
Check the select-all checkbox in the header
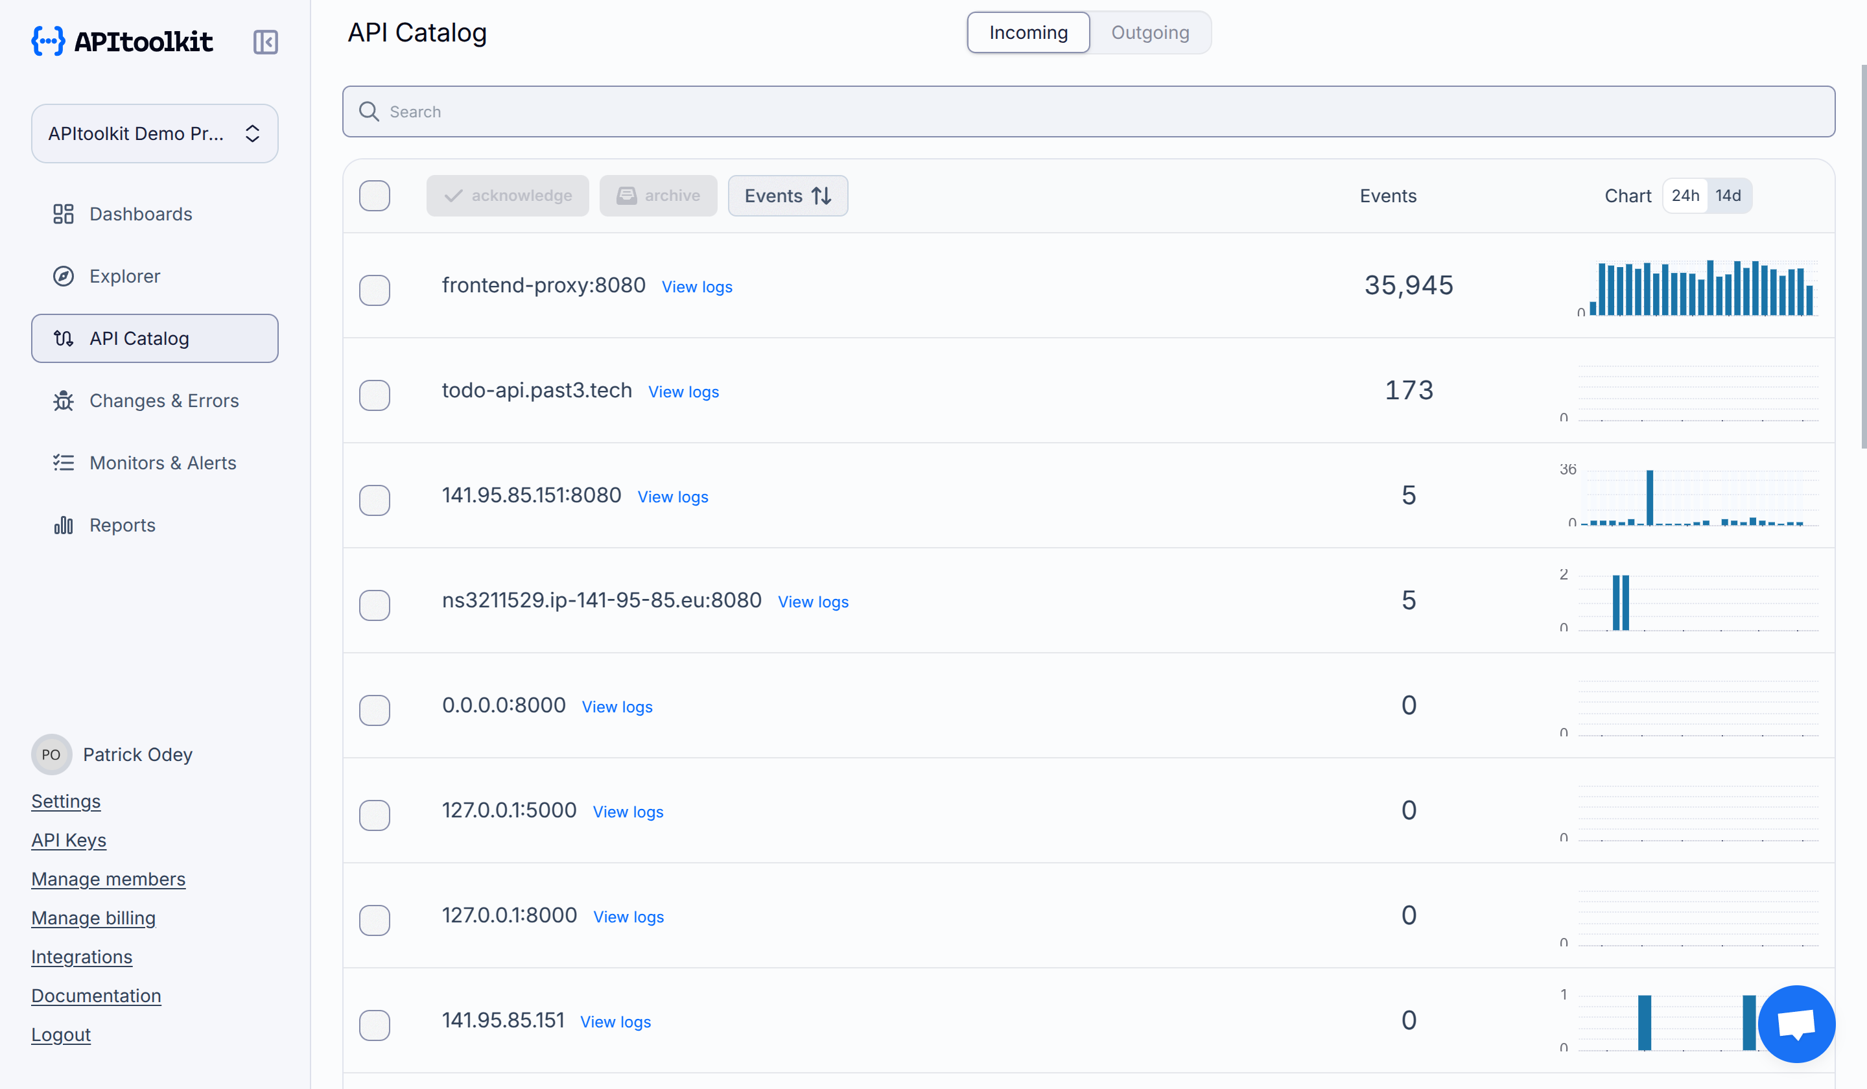tap(374, 195)
